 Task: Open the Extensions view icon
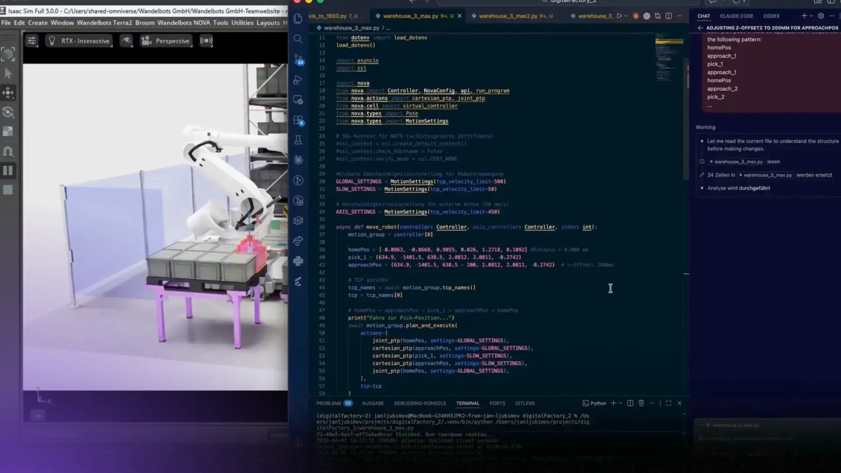click(x=298, y=120)
